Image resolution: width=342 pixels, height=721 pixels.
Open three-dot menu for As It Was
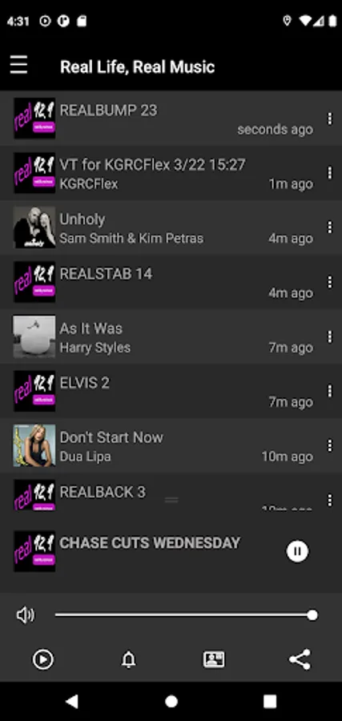pyautogui.click(x=329, y=336)
